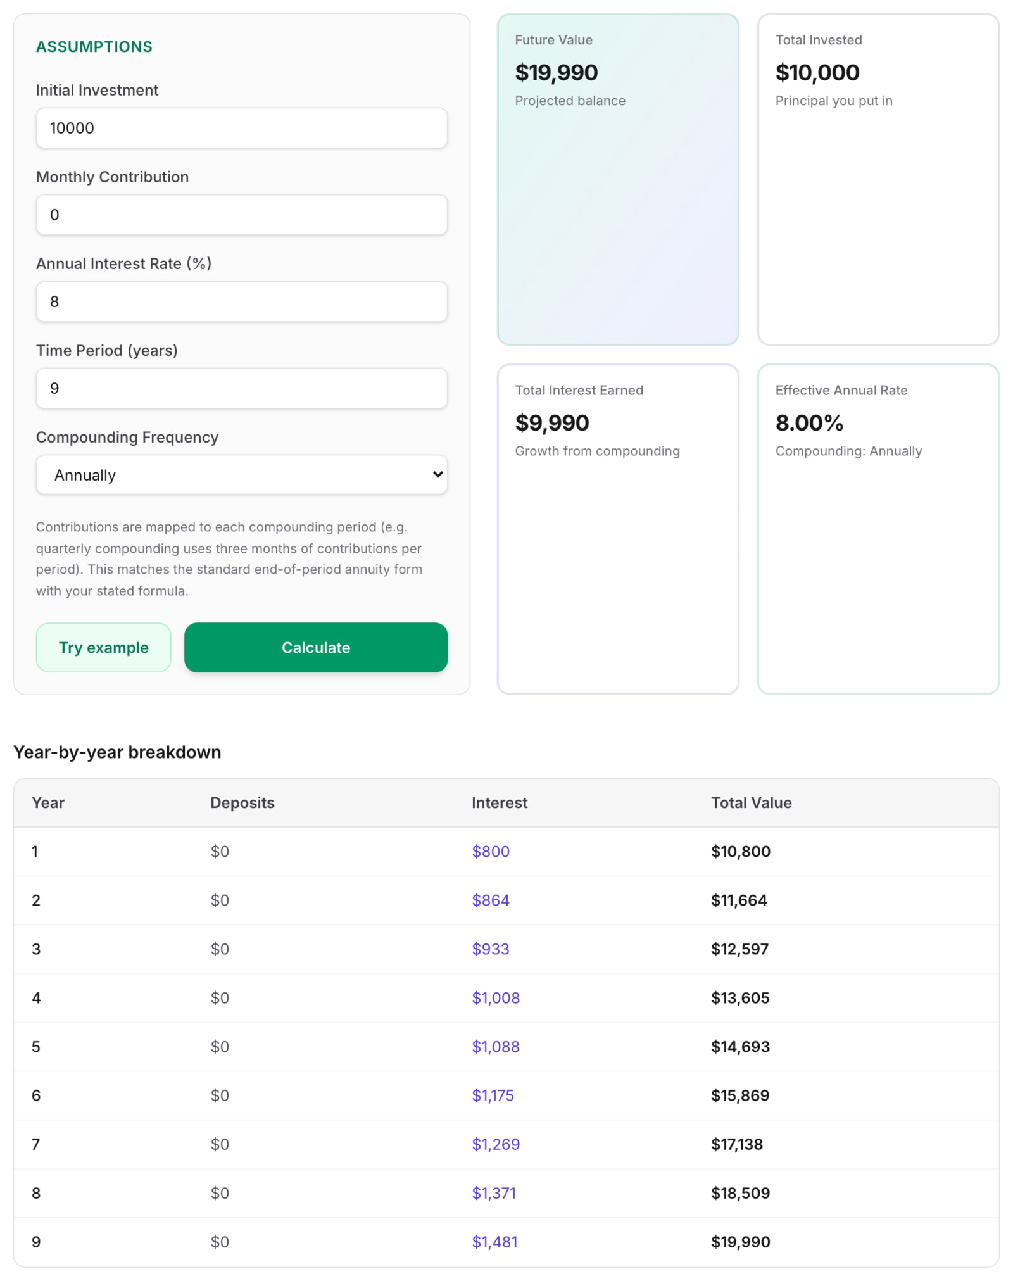
Task: Click the $1,371 interest cell
Action: 494,1192
